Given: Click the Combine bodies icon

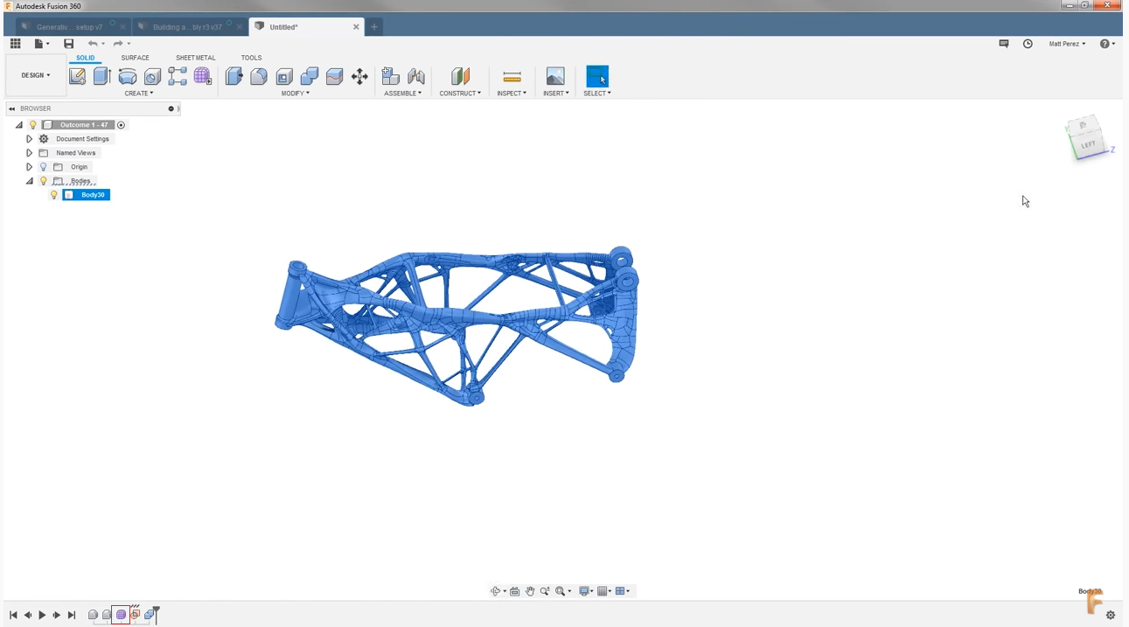Looking at the screenshot, I should [x=310, y=77].
